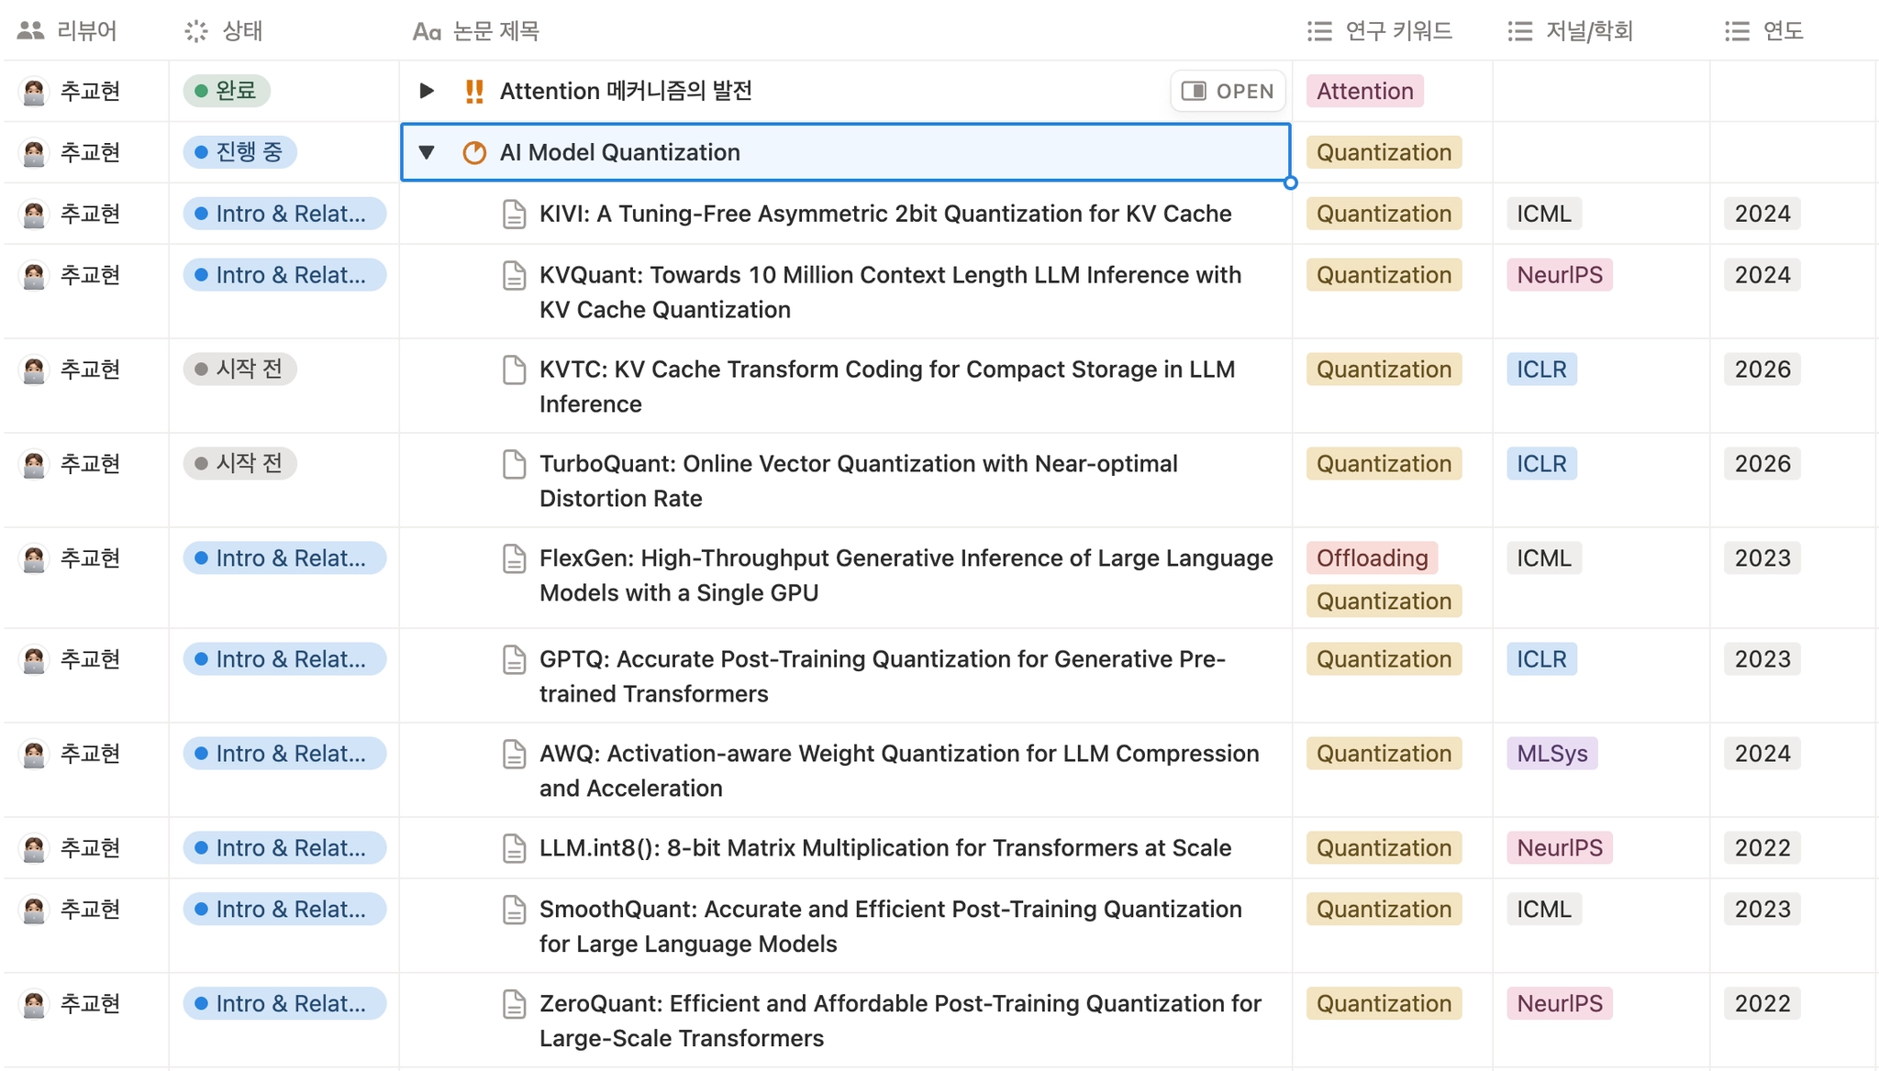Screen dimensions: 1879x1071
Task: Collapse the AI Model Quantization group
Action: point(427,152)
